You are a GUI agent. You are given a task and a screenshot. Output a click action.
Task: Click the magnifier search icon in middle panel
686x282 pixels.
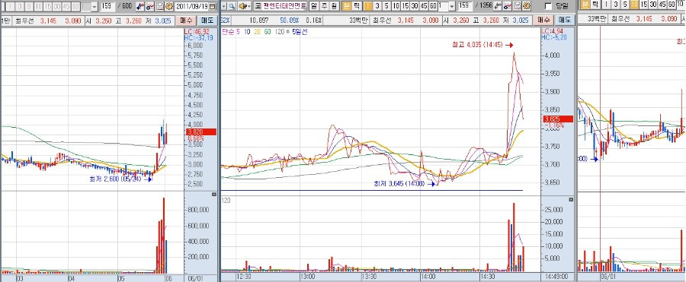coord(232,7)
